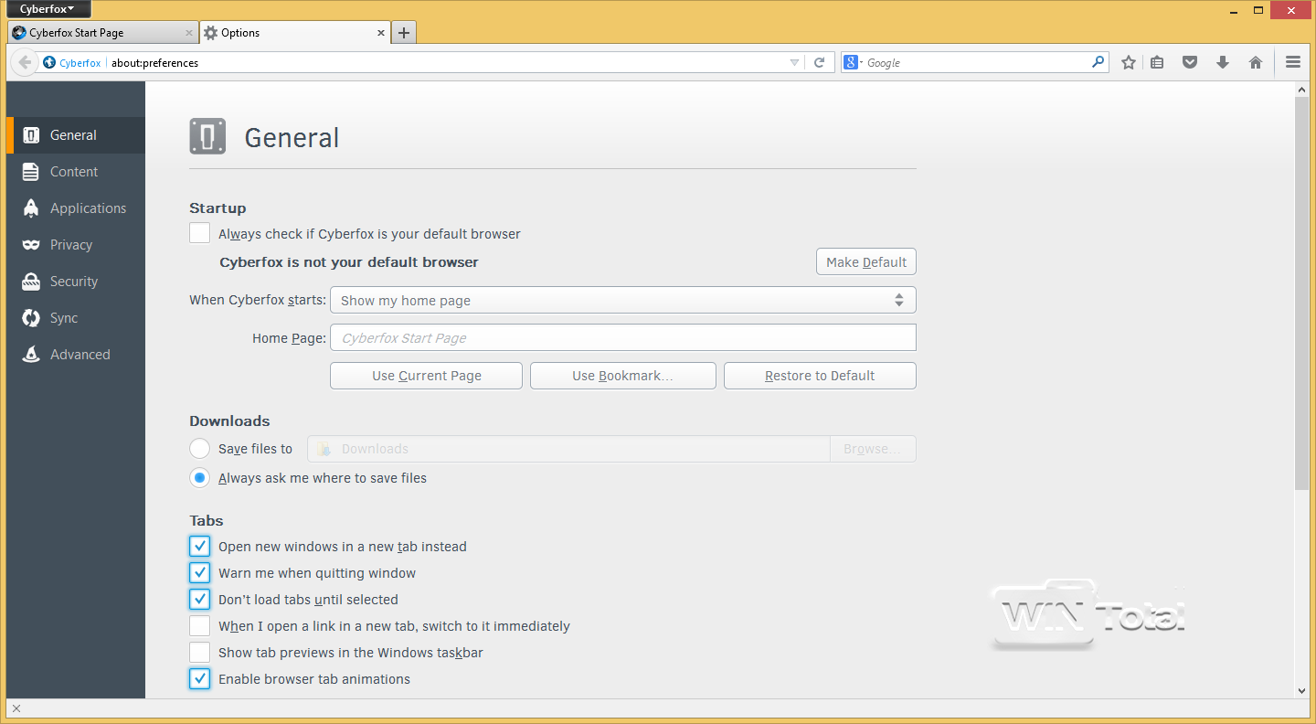This screenshot has width=1316, height=724.
Task: Click the Cyberfox site identity icon in address bar
Action: [x=49, y=63]
